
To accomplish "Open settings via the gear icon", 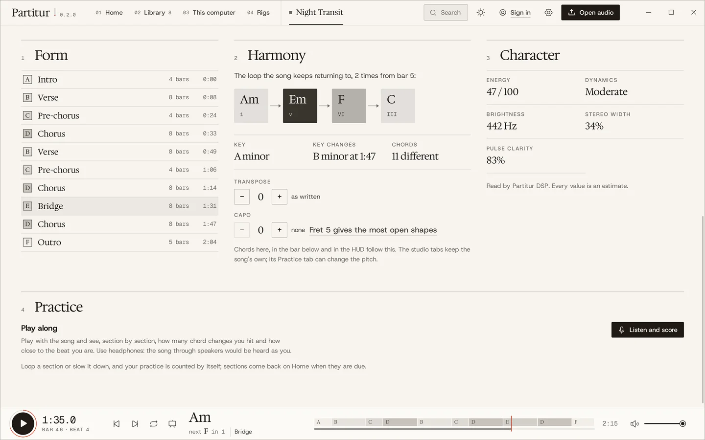I will [x=548, y=13].
